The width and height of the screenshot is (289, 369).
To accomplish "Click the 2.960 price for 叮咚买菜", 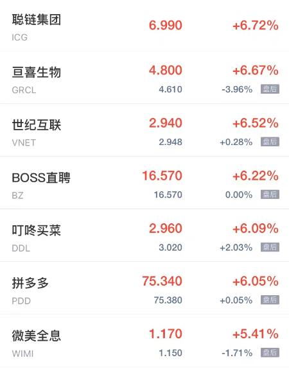I will [x=166, y=228].
